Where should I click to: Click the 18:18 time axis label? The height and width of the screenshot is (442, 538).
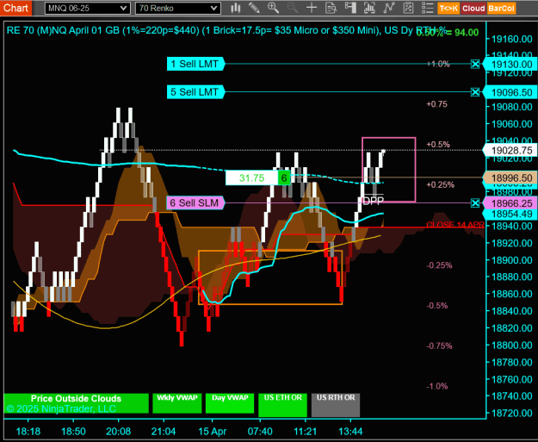[28, 432]
